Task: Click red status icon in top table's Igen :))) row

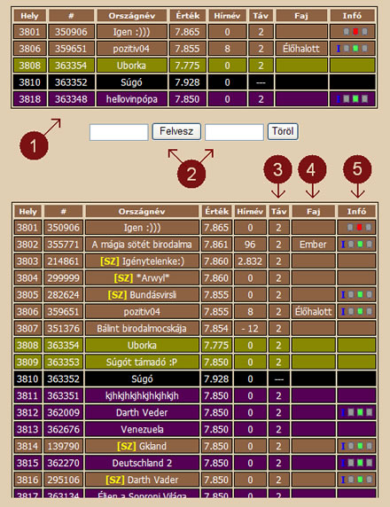Action: point(355,32)
